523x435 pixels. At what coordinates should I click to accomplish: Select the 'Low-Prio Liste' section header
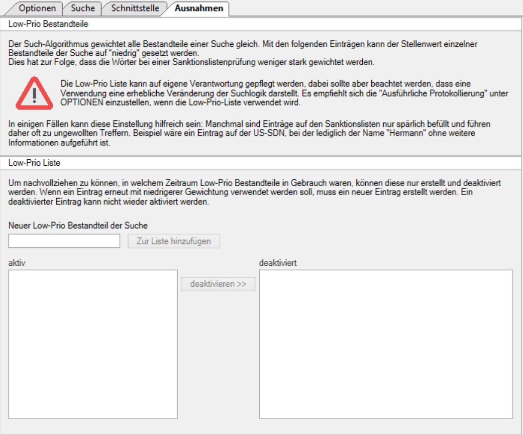tap(35, 163)
